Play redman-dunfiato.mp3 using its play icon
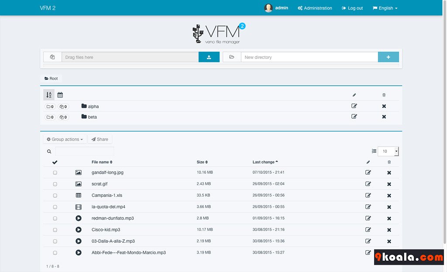Screen dimensions: 447x272 click(79, 218)
